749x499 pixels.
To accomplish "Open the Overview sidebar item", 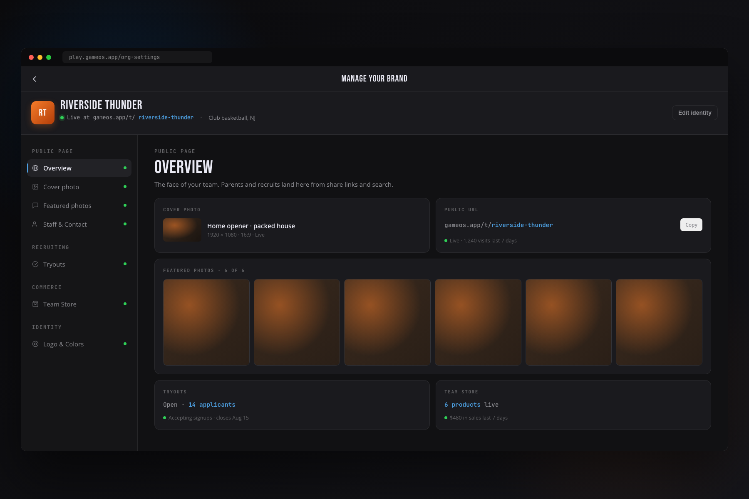I will [79, 168].
